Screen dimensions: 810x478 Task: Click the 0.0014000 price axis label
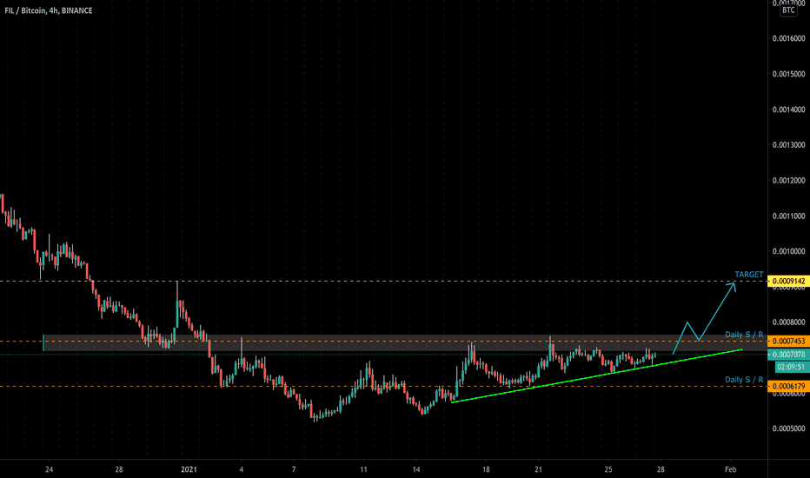(789, 110)
